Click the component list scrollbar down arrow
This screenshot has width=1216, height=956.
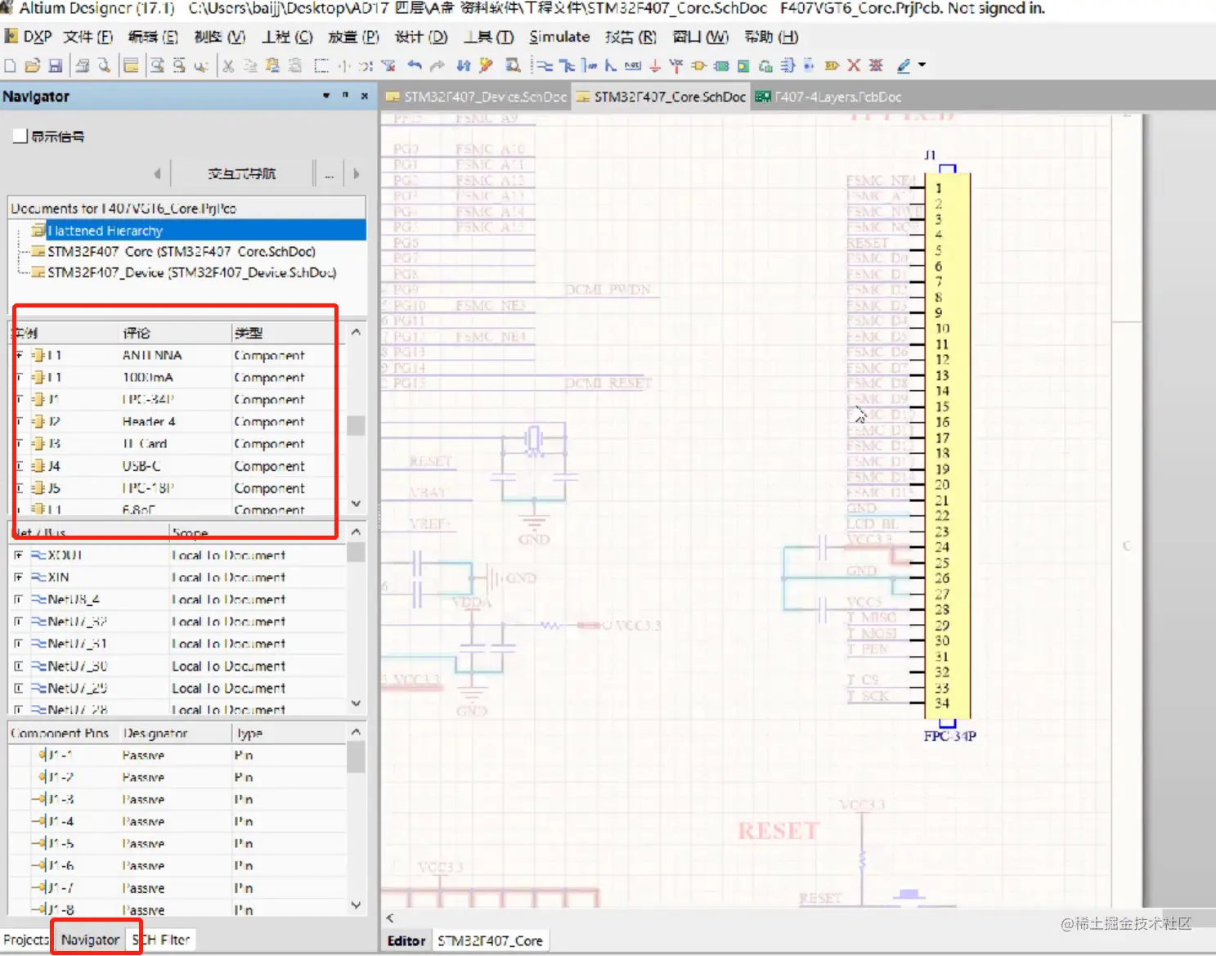(x=356, y=504)
